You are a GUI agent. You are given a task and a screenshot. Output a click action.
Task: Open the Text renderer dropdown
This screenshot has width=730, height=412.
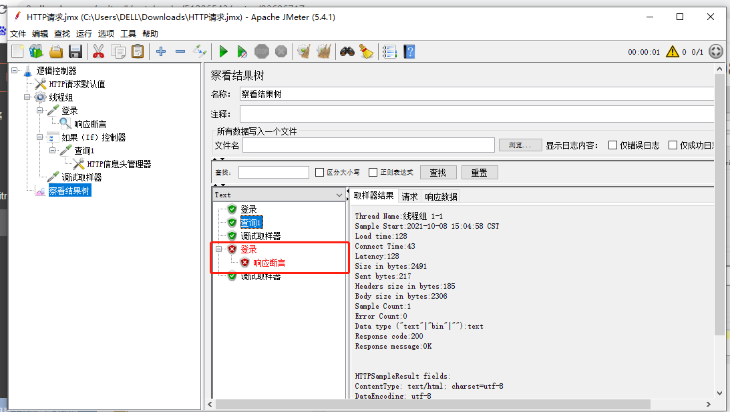[279, 195]
